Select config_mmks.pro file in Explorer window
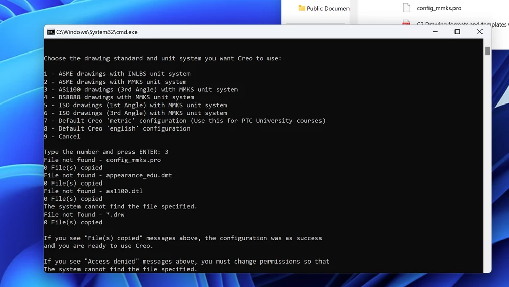Image resolution: width=509 pixels, height=287 pixels. pyautogui.click(x=439, y=8)
